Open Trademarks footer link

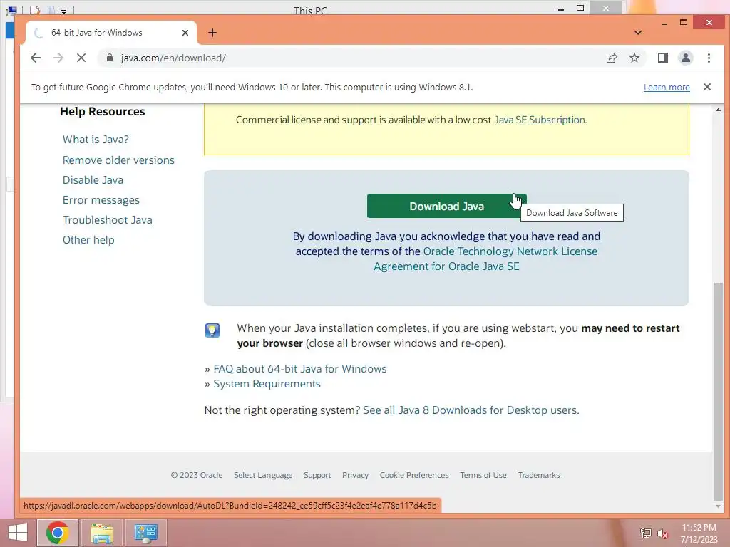point(539,475)
